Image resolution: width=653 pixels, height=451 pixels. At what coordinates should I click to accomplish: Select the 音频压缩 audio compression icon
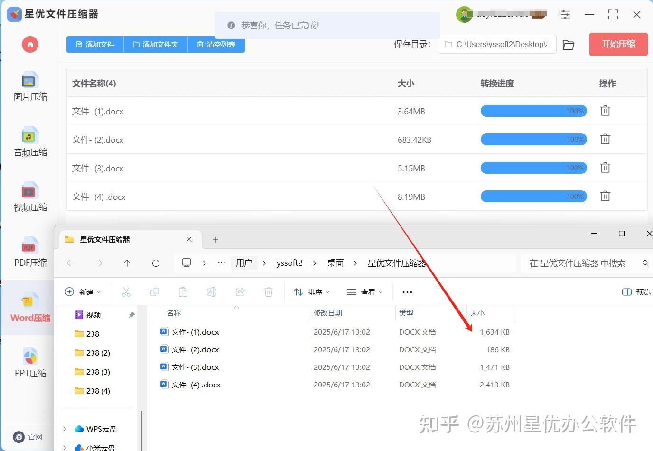30,141
